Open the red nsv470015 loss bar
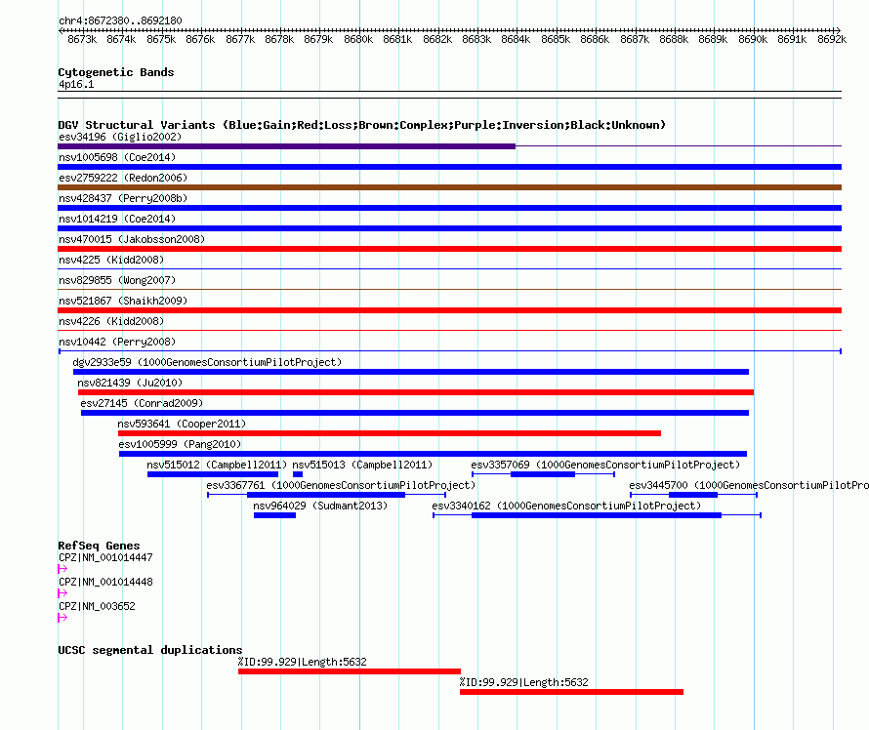Image resolution: width=869 pixels, height=730 pixels. (449, 249)
